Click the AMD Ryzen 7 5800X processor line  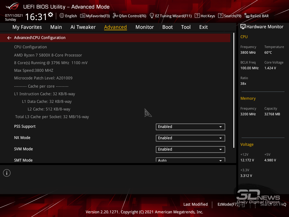[48, 55]
